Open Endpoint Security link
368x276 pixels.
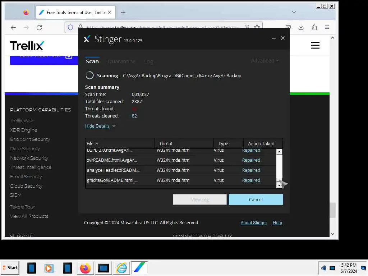pyautogui.click(x=30, y=139)
